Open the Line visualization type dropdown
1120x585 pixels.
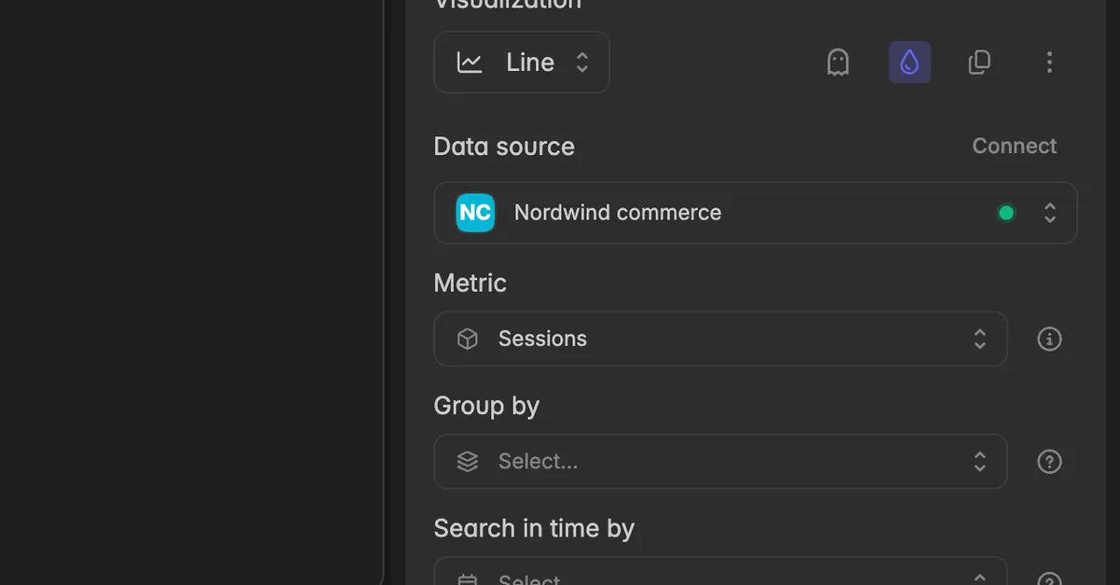522,63
